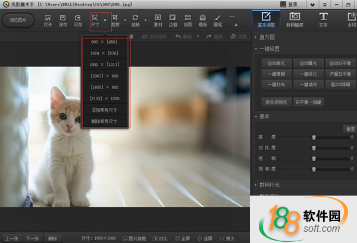This screenshot has width=357, height=243.
Task: Expand the 数码补光 section
Action: coord(256,185)
